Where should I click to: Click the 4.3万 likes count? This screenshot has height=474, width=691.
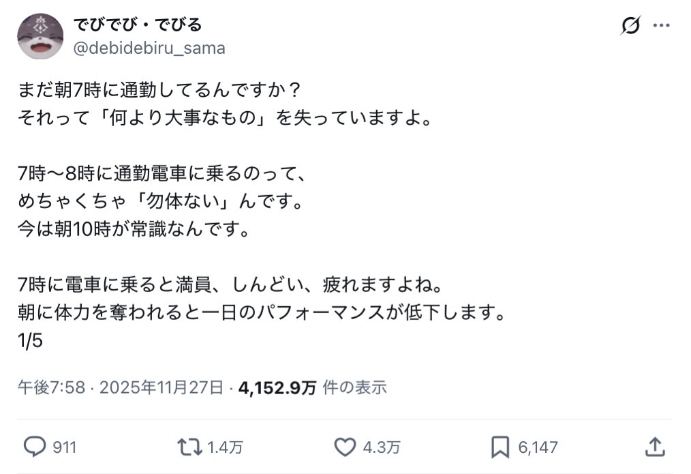pos(381,447)
